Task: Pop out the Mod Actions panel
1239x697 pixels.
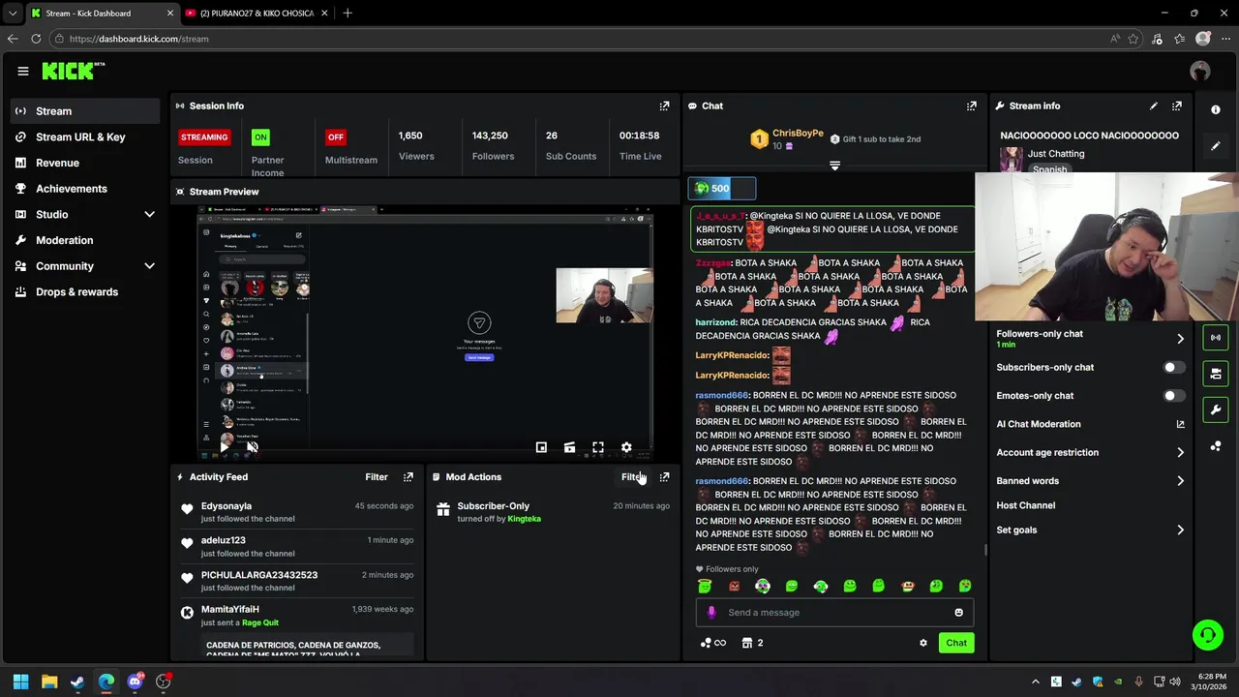Action: 664,477
